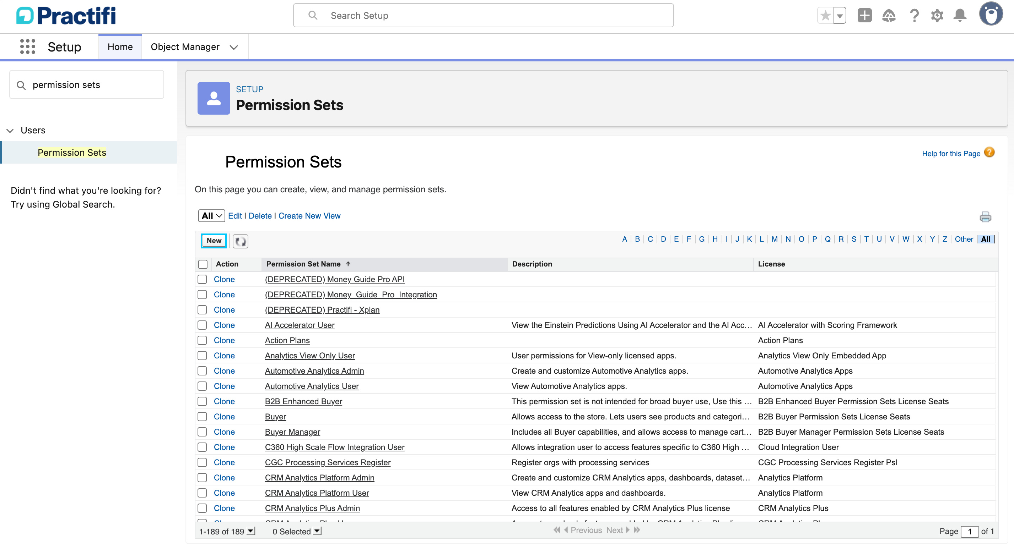Filter list by letter A

click(624, 239)
